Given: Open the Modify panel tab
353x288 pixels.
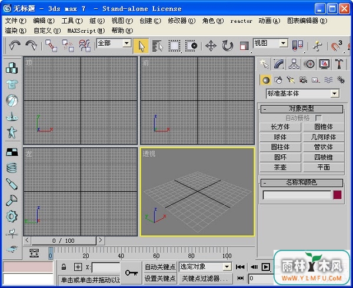Looking at the screenshot, I should click(279, 64).
